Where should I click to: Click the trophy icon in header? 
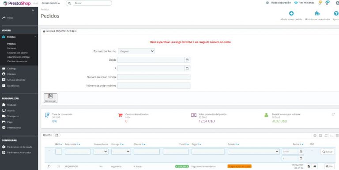click(328, 3)
